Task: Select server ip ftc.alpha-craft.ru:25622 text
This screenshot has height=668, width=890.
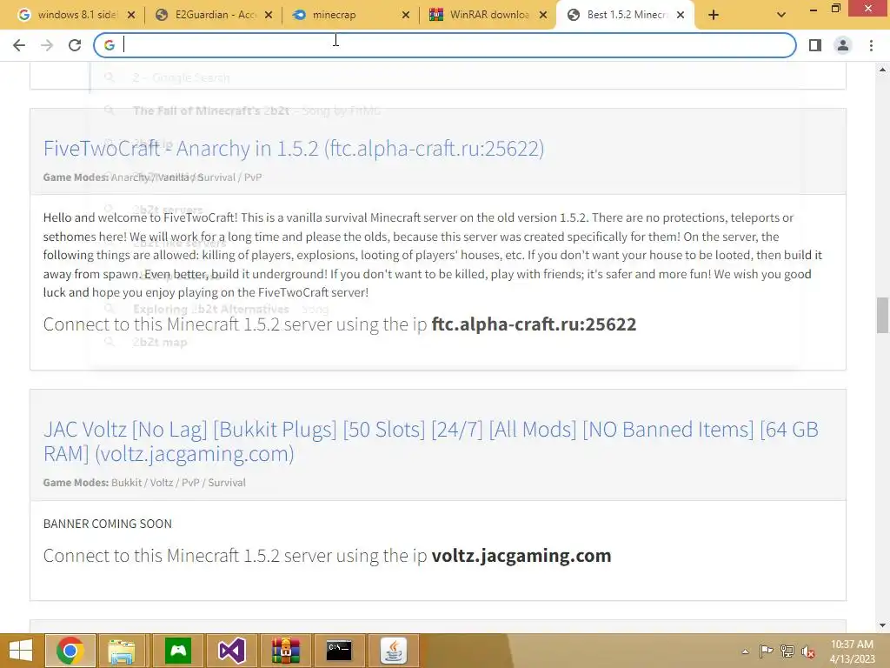Action: 534,324
